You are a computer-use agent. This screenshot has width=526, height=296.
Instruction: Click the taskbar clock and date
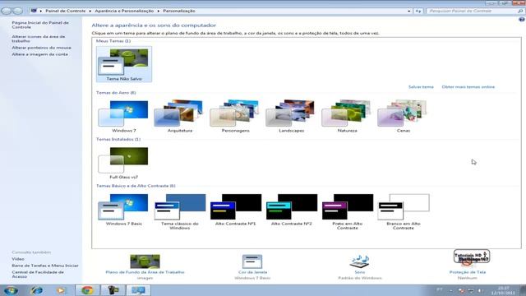(503, 290)
